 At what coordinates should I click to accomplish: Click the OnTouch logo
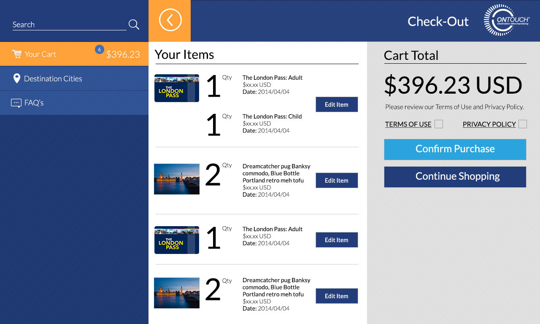coord(507,20)
